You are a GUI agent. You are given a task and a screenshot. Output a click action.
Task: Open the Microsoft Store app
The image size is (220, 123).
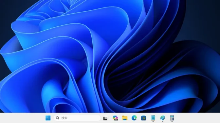coord(143,118)
